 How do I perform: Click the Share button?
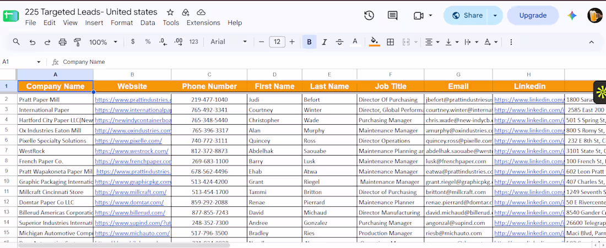pyautogui.click(x=467, y=15)
